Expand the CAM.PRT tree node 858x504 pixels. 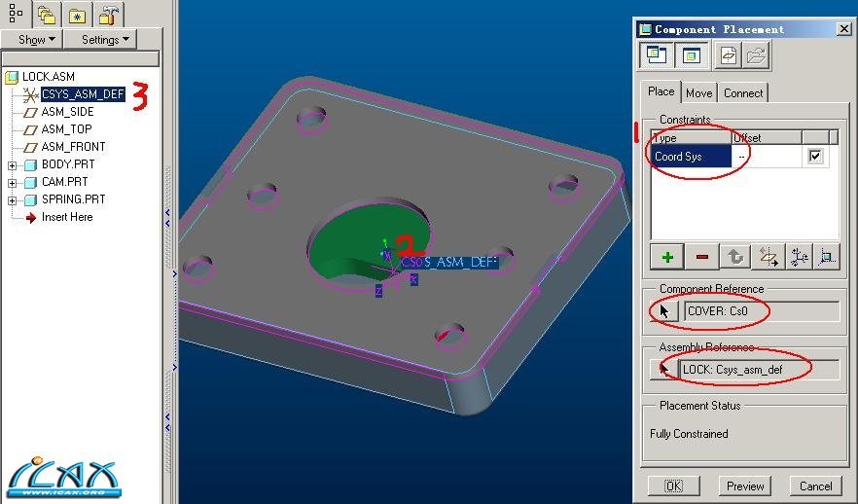tap(12, 183)
